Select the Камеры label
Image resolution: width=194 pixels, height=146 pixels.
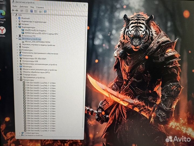[x=26, y=47]
